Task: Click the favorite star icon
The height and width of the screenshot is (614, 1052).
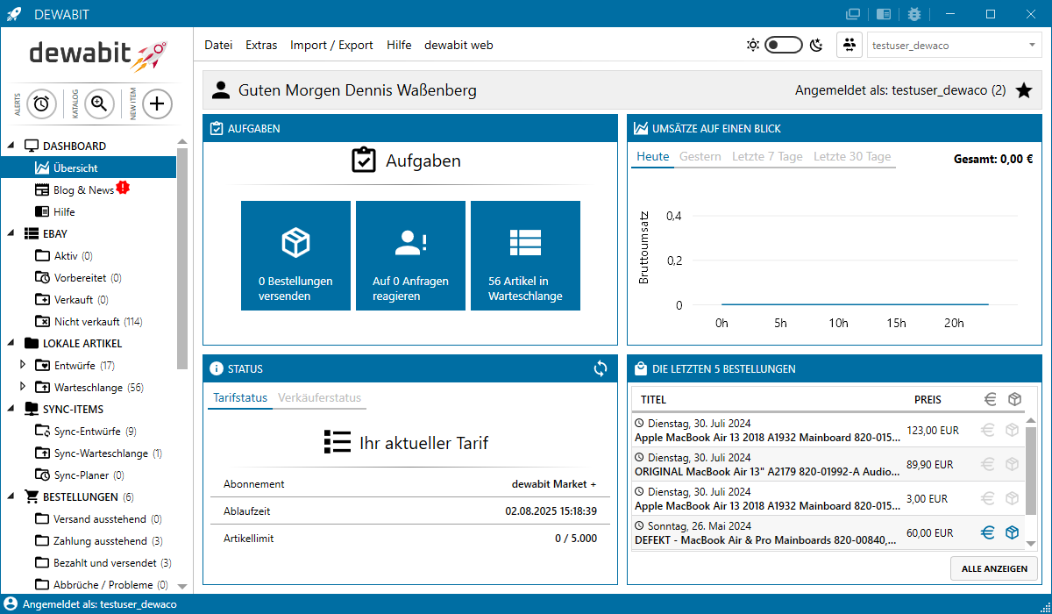Action: [x=1024, y=90]
